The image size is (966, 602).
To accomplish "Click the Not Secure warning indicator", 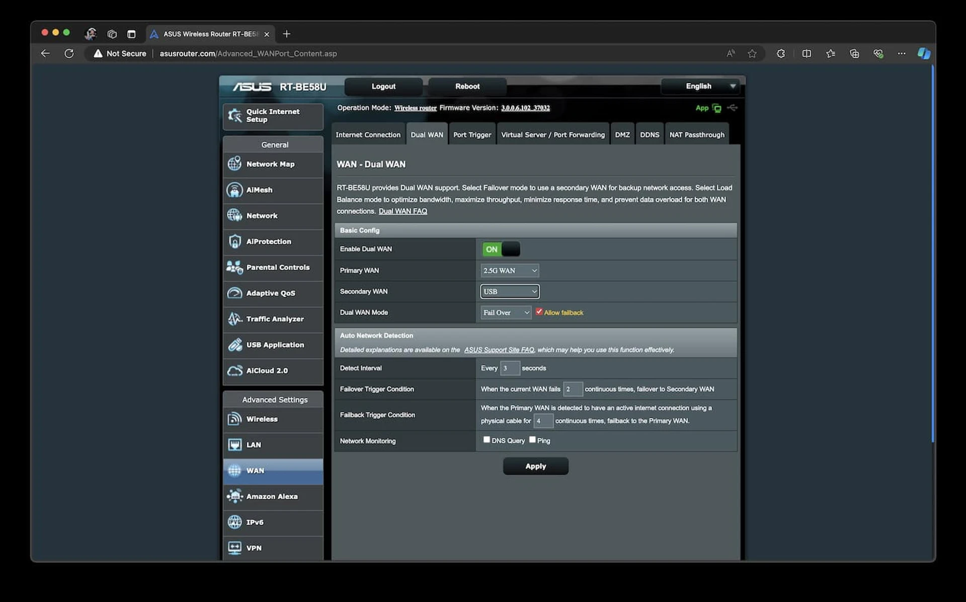I will pyautogui.click(x=120, y=53).
